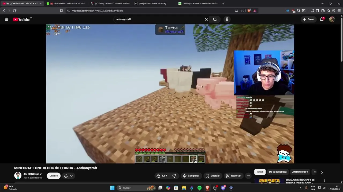
Task: Open YouTube notifications bell
Action: pyautogui.click(x=322, y=19)
